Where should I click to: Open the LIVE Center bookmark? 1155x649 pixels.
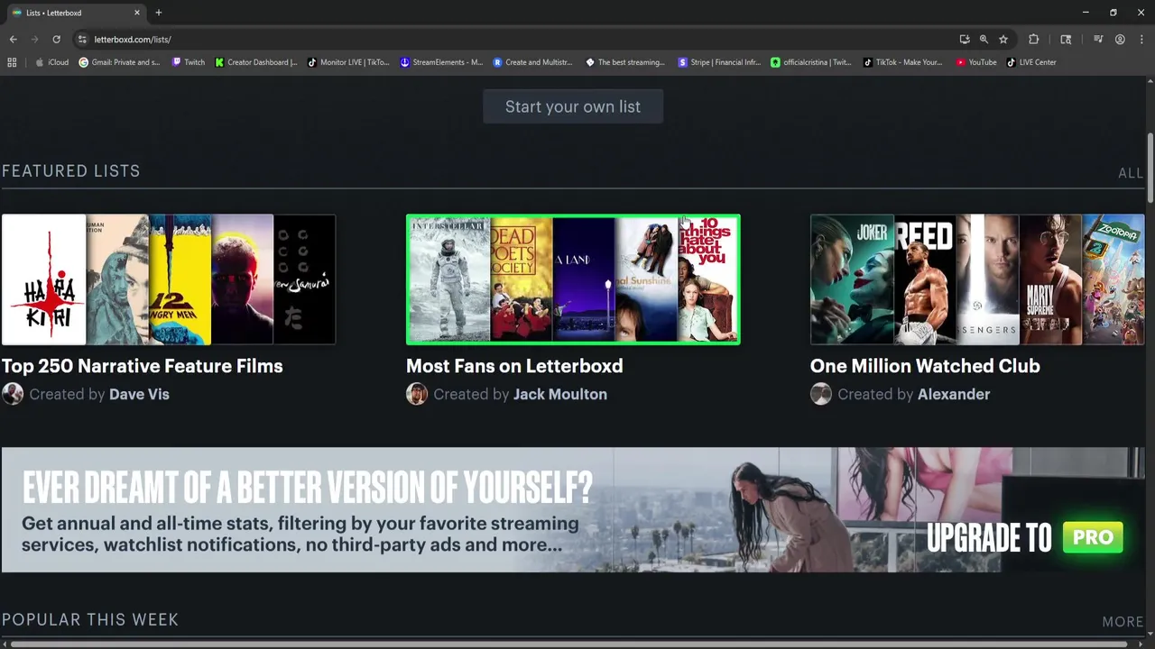pos(1031,62)
